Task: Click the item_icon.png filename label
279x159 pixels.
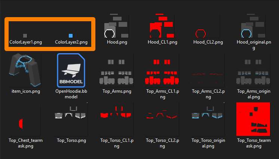Action: point(26,91)
